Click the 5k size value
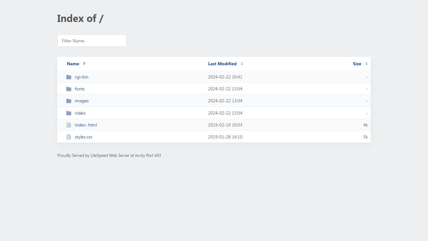Screen dimensions: 428x241 tap(365, 137)
